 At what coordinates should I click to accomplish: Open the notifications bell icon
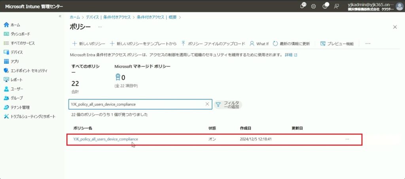303,6
